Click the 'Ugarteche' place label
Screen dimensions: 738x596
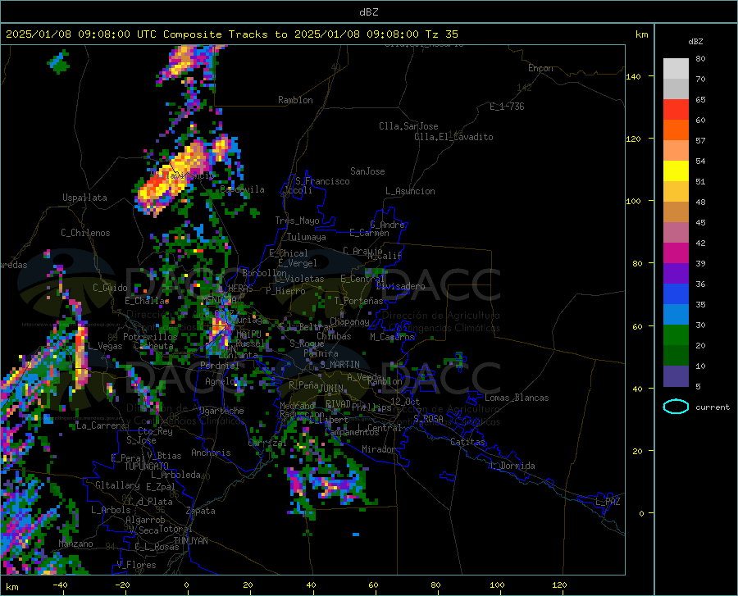(221, 411)
